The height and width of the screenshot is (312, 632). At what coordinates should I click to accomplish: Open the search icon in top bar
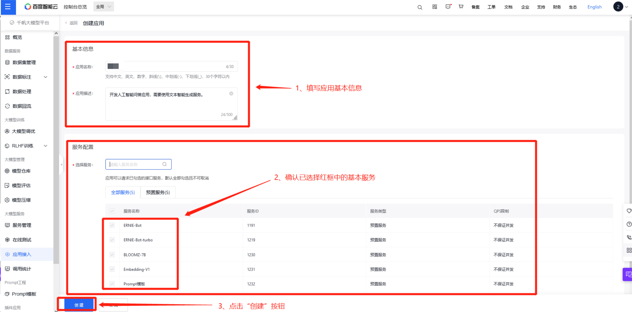(x=420, y=7)
